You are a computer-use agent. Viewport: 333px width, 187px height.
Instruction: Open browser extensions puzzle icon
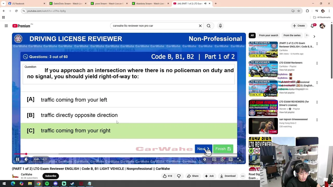[308, 11]
